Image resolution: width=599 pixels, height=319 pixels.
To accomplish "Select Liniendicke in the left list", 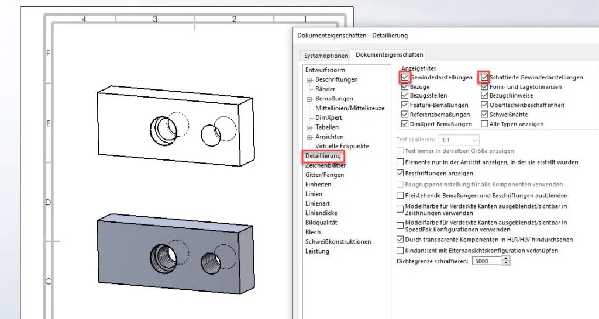I will point(321,213).
